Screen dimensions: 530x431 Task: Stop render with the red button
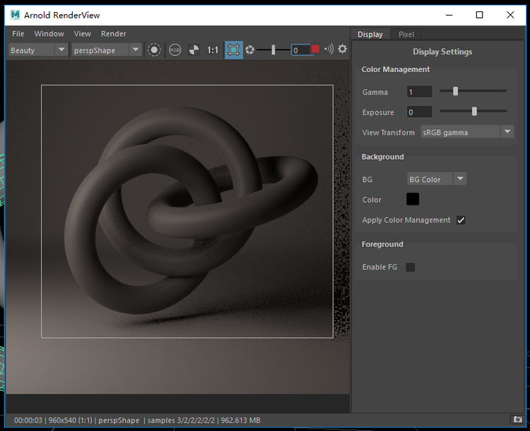[x=315, y=49]
